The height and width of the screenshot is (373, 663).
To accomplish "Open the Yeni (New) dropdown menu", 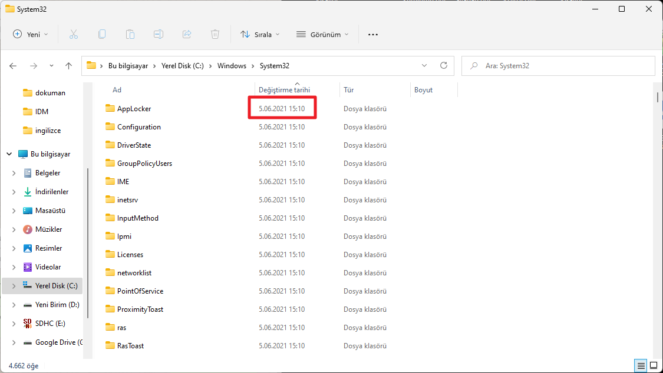I will point(31,35).
